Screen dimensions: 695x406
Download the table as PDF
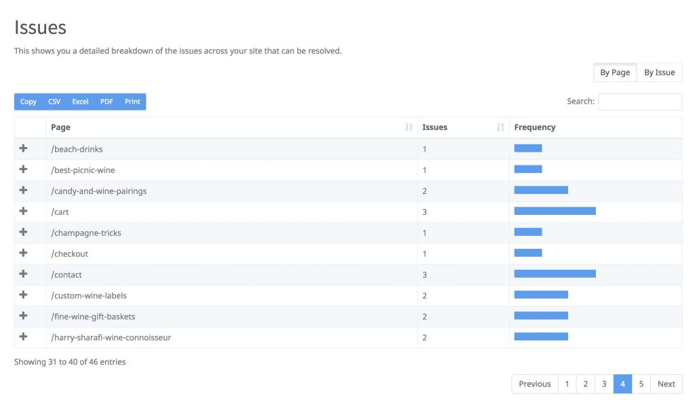[x=107, y=102]
